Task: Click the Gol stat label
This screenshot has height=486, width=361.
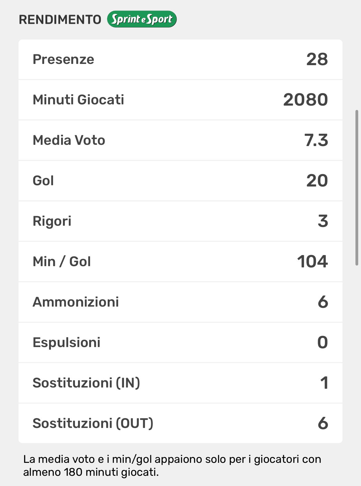Action: click(43, 181)
